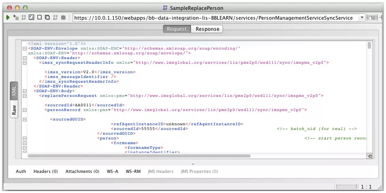Select the Request view toggle
The height and width of the screenshot is (193, 386).
(177, 29)
